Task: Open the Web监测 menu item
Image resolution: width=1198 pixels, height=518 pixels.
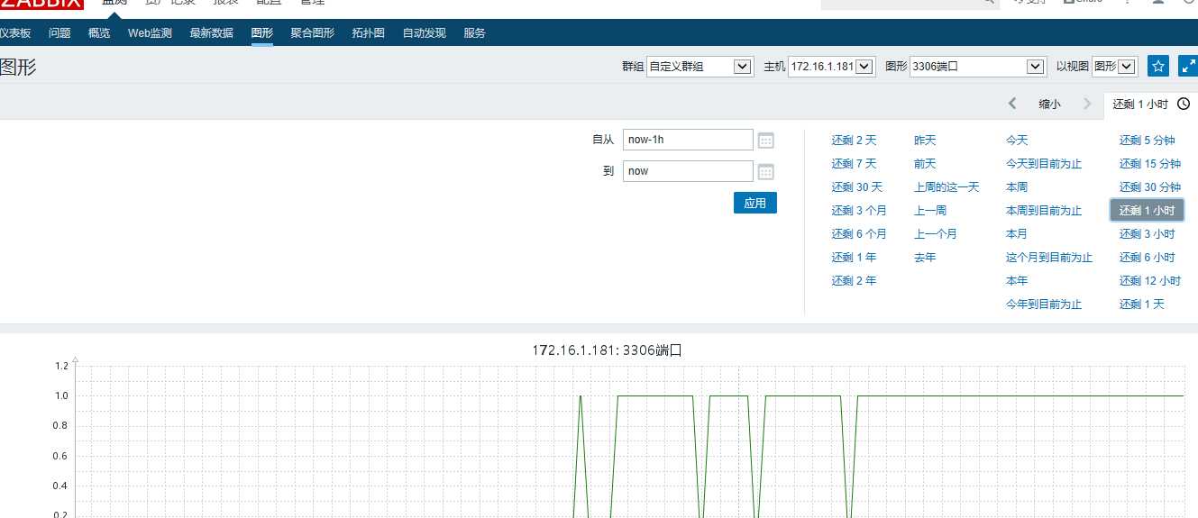Action: click(x=150, y=33)
